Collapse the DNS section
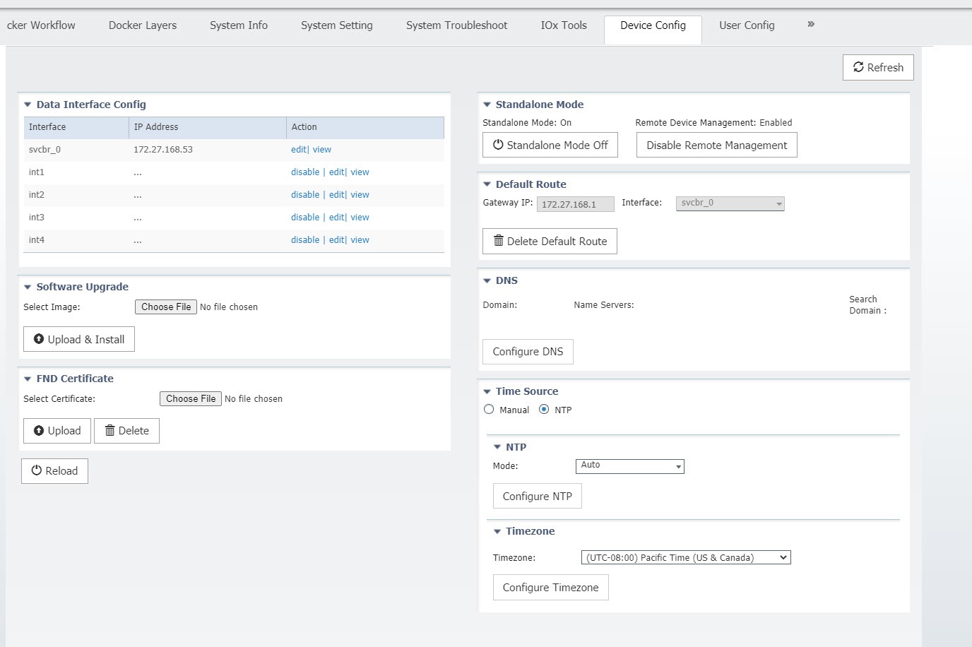This screenshot has height=647, width=972. click(x=487, y=280)
